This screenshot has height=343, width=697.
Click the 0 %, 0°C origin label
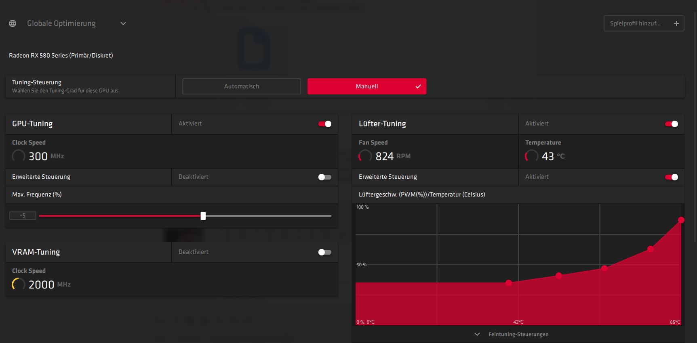366,322
